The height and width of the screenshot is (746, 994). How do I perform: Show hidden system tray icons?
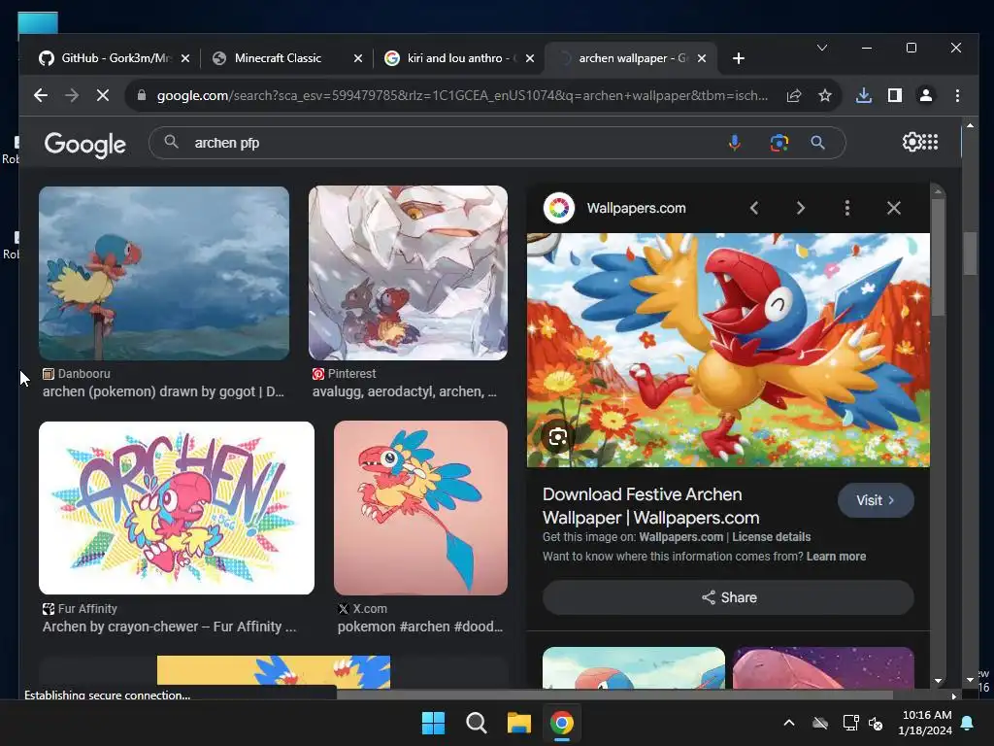tap(789, 723)
